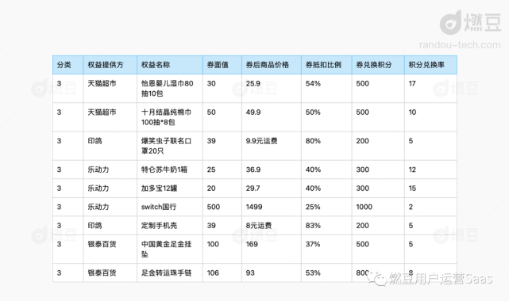Click the 分类 column header
Screen dimensions: 509x301
[67, 65]
